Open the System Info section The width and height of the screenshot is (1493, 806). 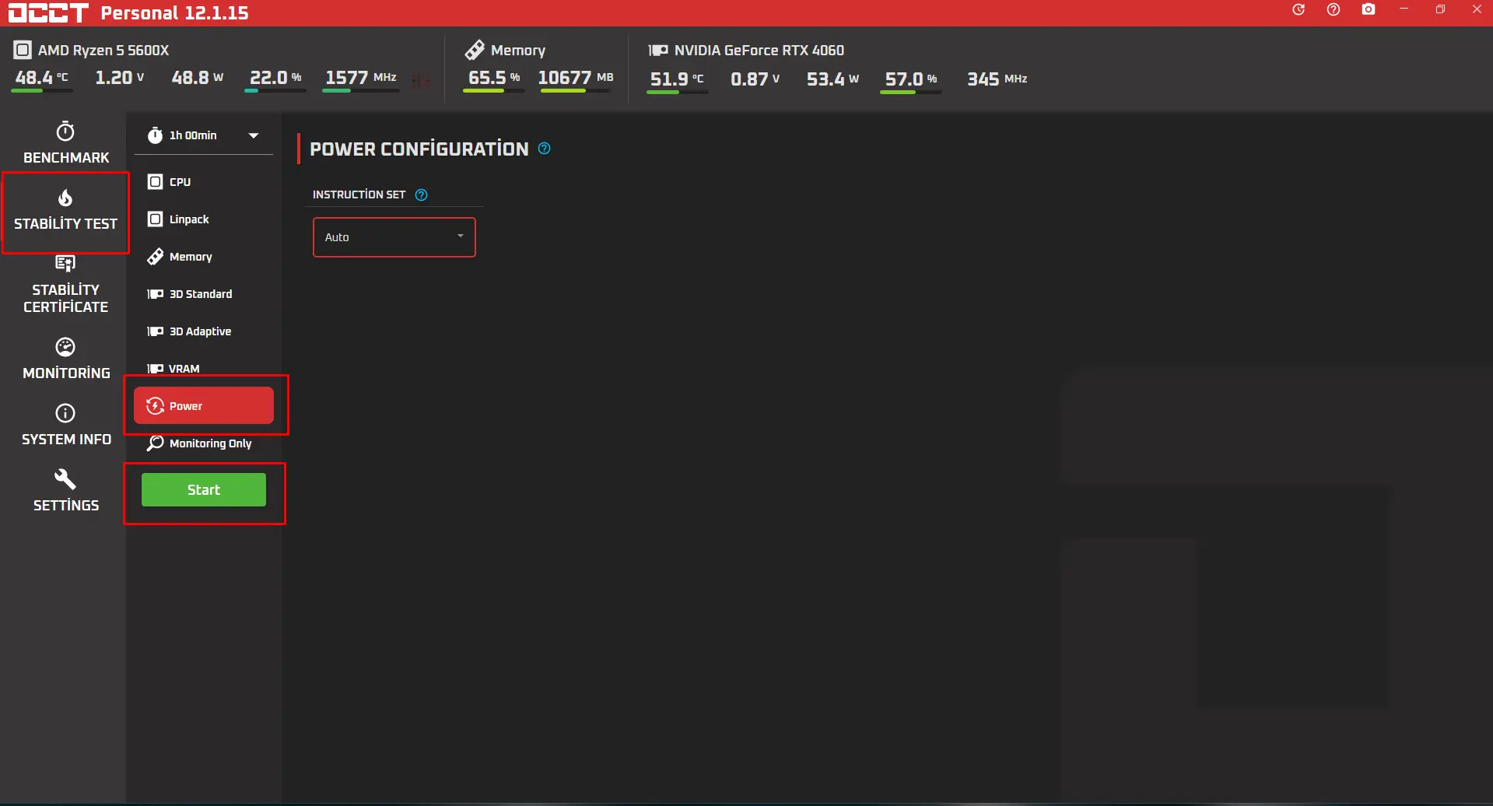[x=66, y=425]
